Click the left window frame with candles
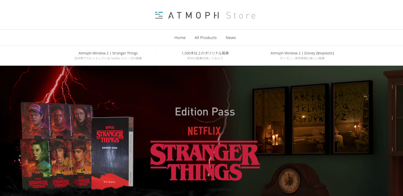Viewport: 403px width, 196px height. pos(271,121)
